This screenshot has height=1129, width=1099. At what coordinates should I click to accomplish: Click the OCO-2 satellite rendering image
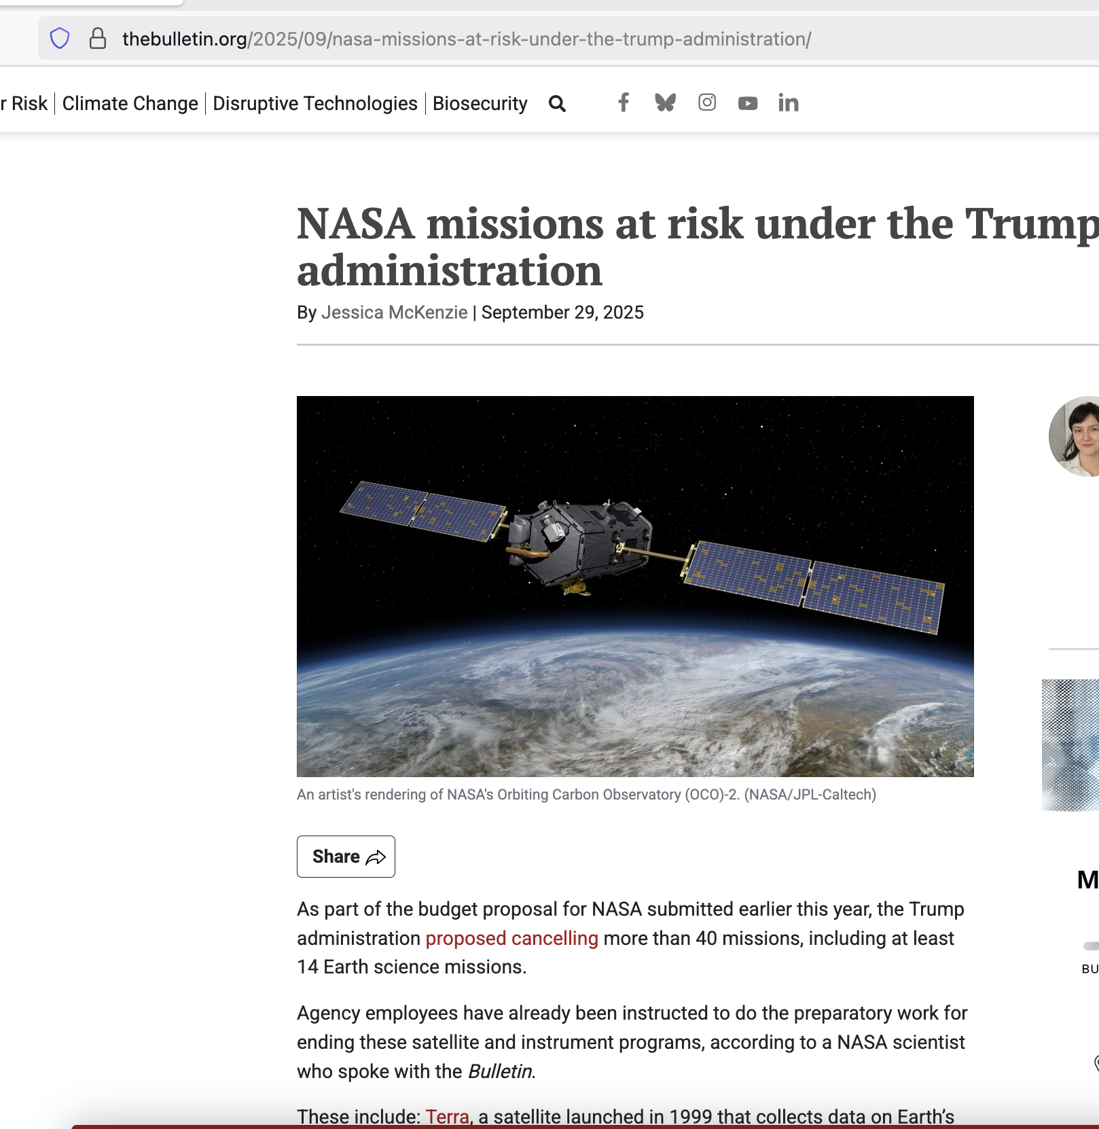[x=635, y=586]
